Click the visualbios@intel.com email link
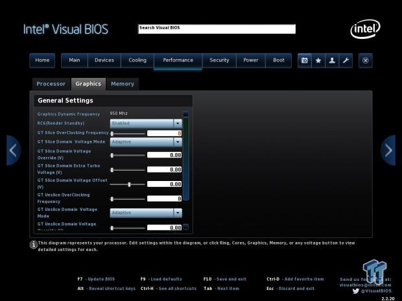Screen dimensions: 402x301 365,285
